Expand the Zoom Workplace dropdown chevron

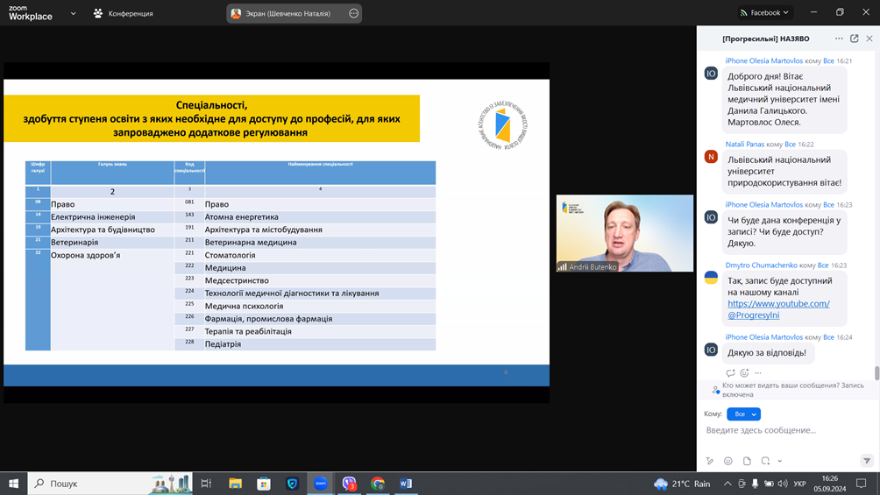coord(73,13)
